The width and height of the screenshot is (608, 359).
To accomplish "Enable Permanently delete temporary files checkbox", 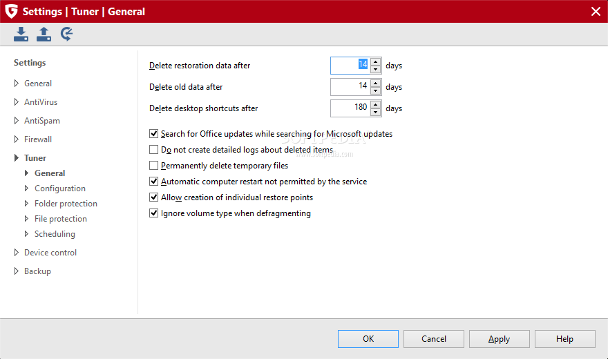I will pyautogui.click(x=154, y=166).
